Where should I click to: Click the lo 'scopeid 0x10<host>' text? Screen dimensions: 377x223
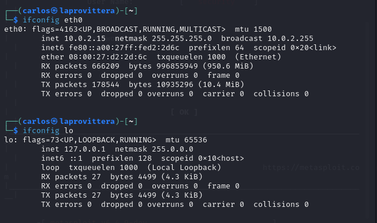203,158
